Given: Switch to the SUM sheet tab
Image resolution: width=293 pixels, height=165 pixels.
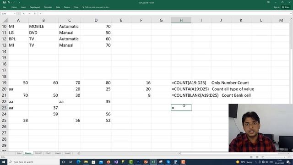Looking at the screenshot, I should pyautogui.click(x=19, y=153).
